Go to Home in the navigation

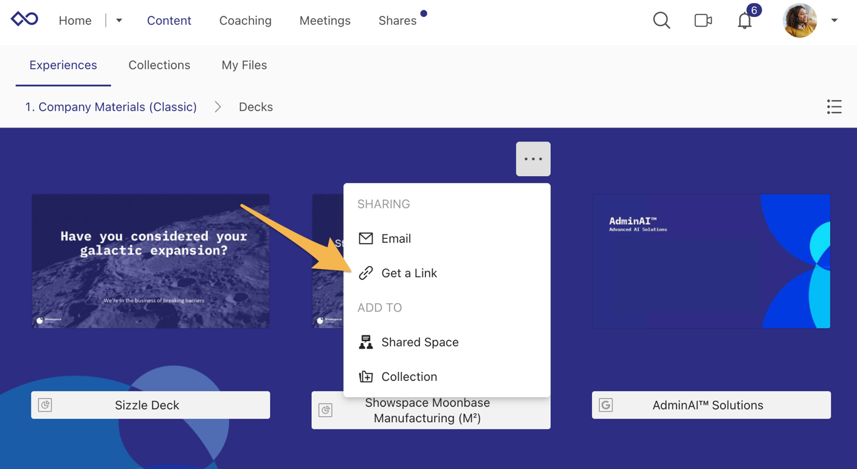[x=75, y=21]
